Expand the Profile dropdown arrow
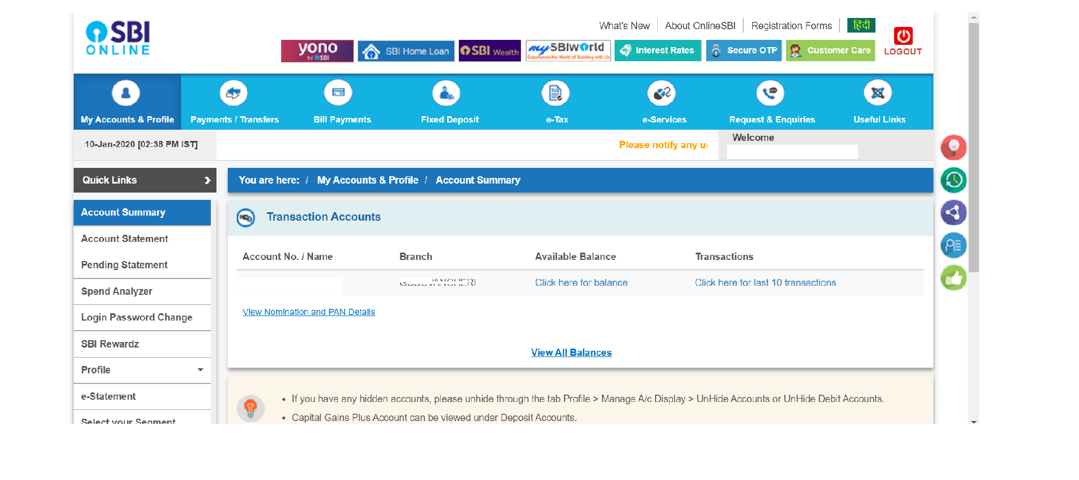 pyautogui.click(x=200, y=370)
